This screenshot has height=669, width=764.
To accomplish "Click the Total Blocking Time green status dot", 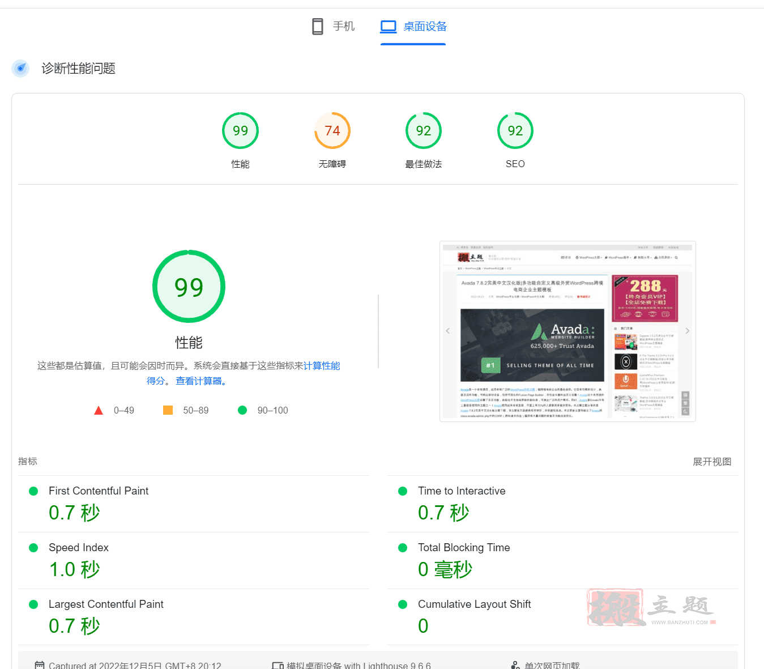I will pos(403,548).
